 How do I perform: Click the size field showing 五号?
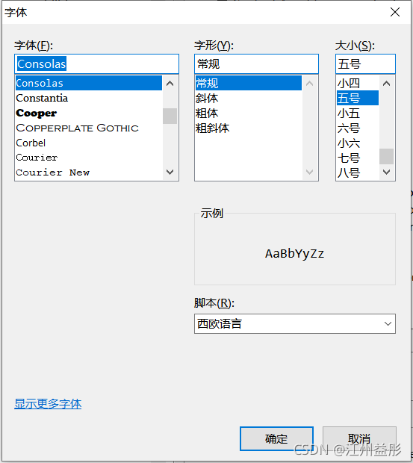click(x=365, y=63)
